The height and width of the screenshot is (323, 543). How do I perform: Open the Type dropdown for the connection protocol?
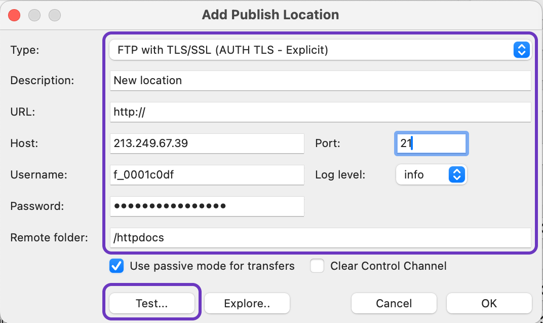[320, 50]
